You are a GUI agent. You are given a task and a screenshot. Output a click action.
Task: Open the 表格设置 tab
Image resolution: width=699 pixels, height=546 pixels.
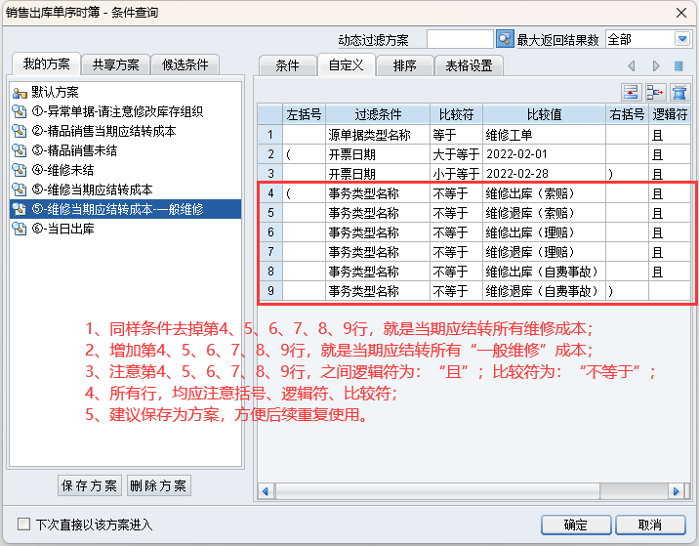pyautogui.click(x=469, y=65)
